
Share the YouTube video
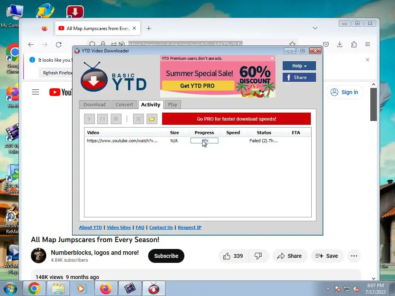[289, 256]
